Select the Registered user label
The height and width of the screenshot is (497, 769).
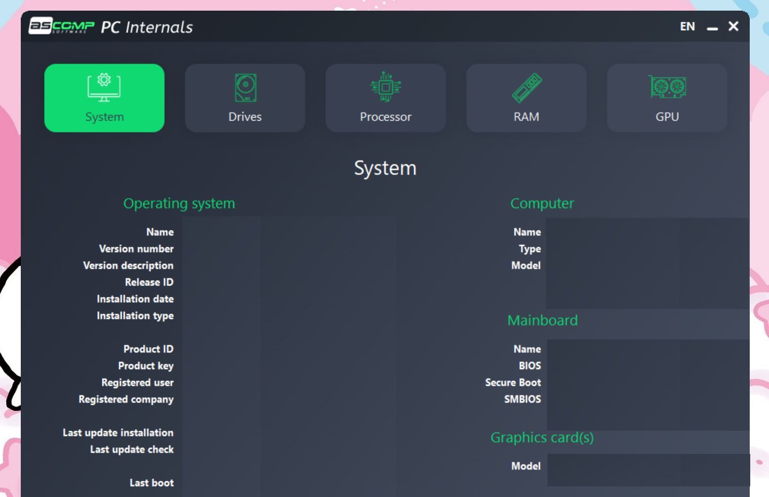[x=137, y=383]
